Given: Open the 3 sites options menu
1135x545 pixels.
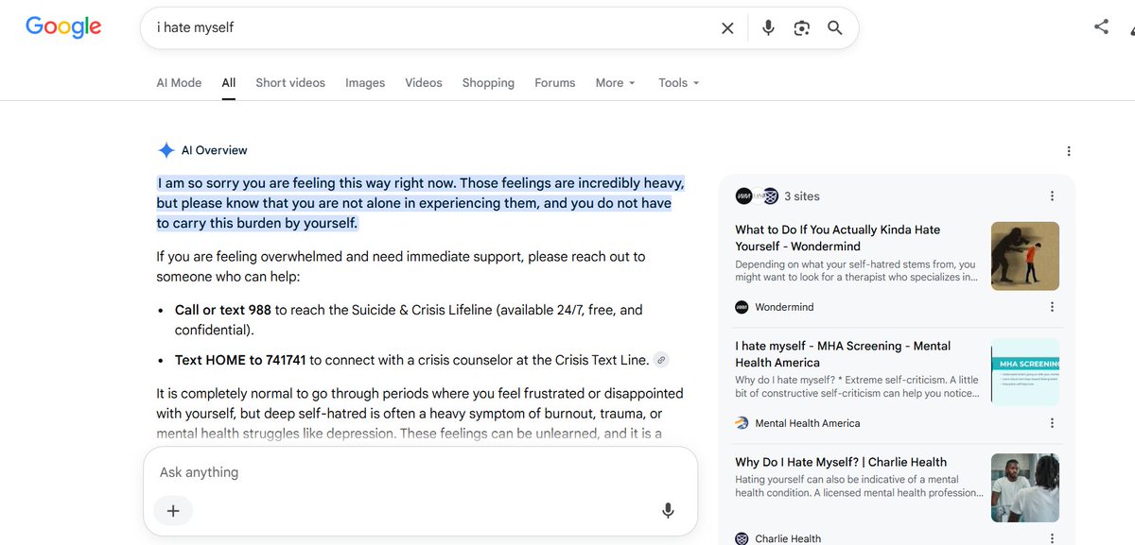Looking at the screenshot, I should pos(1052,196).
